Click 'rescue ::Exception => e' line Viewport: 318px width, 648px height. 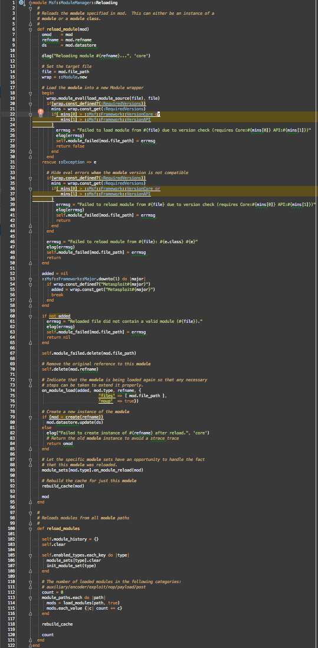point(69,162)
